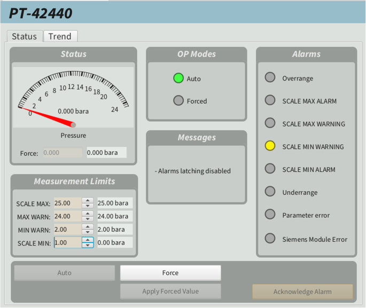The height and width of the screenshot is (308, 366).
Task: Increase MIN WARN with up arrow
Action: pyautogui.click(x=88, y=227)
